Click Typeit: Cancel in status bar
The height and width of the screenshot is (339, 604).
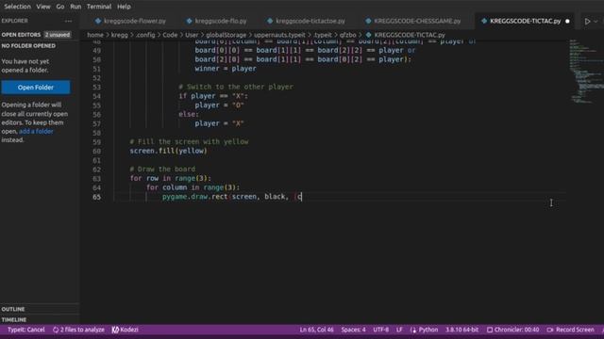pos(26,330)
